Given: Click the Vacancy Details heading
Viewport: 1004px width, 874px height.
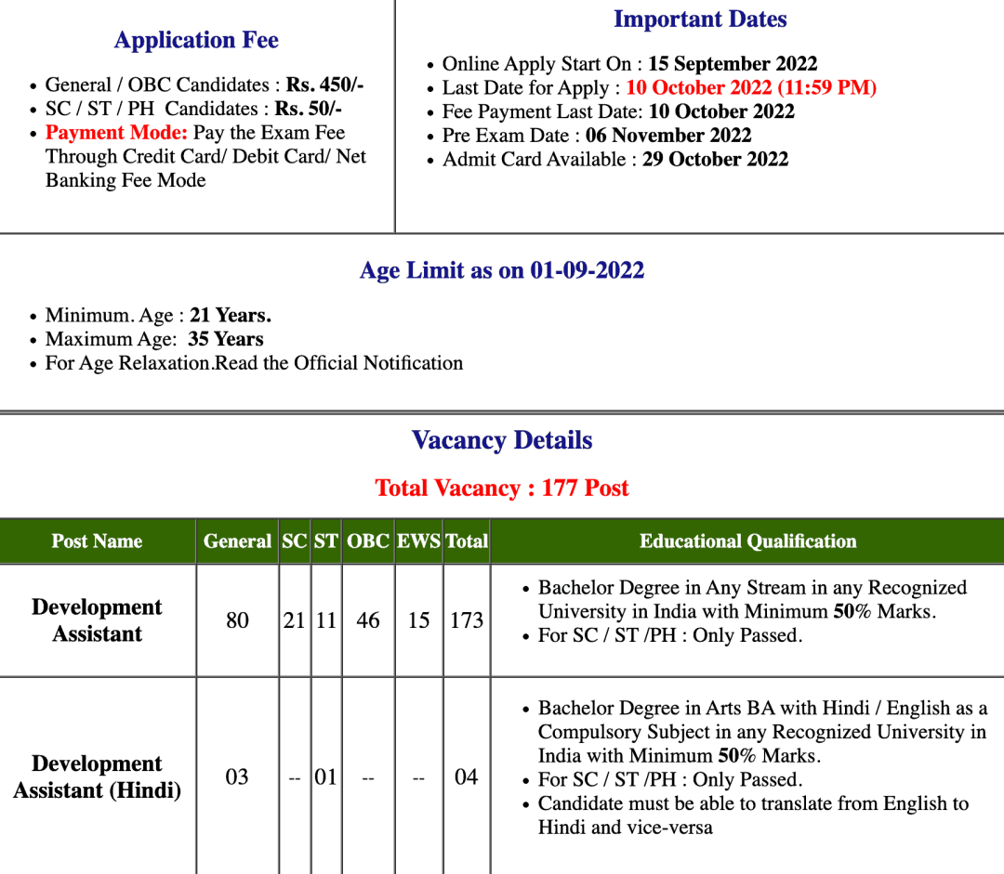Looking at the screenshot, I should pyautogui.click(x=502, y=440).
